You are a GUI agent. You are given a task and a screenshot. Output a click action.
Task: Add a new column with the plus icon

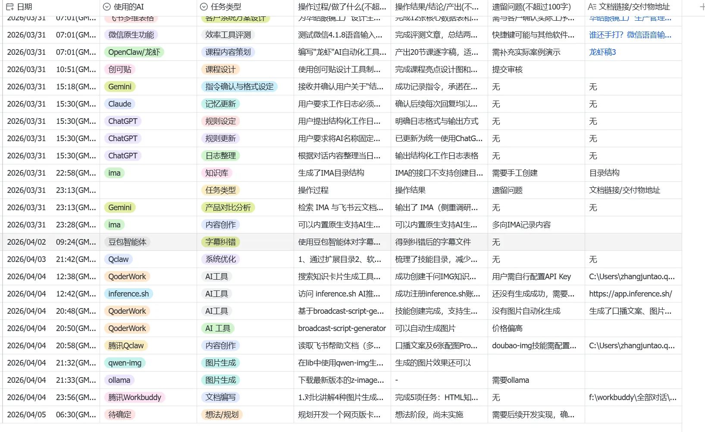pos(702,7)
